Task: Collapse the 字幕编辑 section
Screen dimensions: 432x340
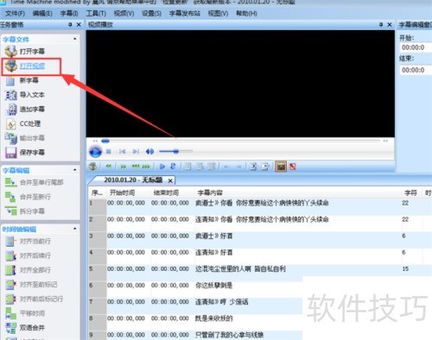Action: tap(75, 170)
